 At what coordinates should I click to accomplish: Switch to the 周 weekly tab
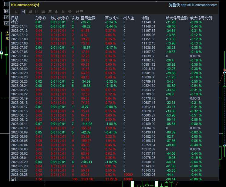(x=30, y=11)
